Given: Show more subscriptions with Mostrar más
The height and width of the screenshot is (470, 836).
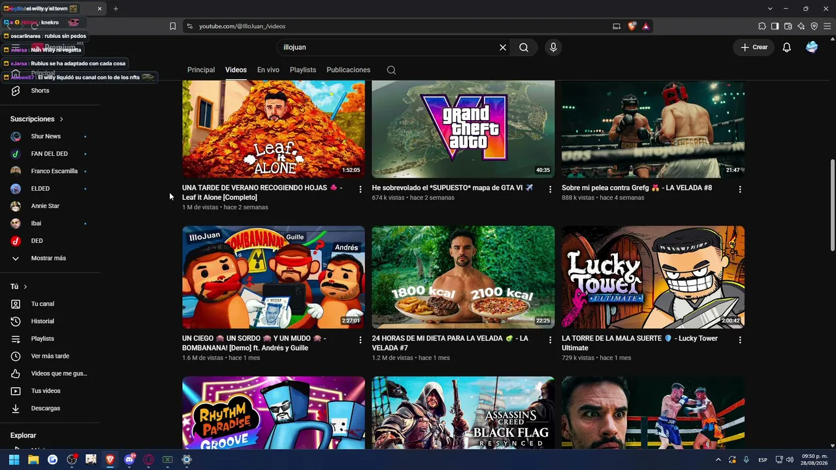Looking at the screenshot, I should click(x=48, y=258).
